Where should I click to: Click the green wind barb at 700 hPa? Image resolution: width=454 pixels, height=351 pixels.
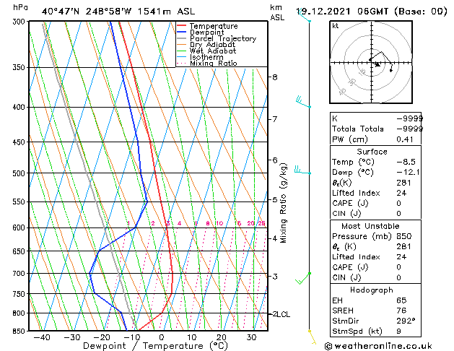(303, 278)
